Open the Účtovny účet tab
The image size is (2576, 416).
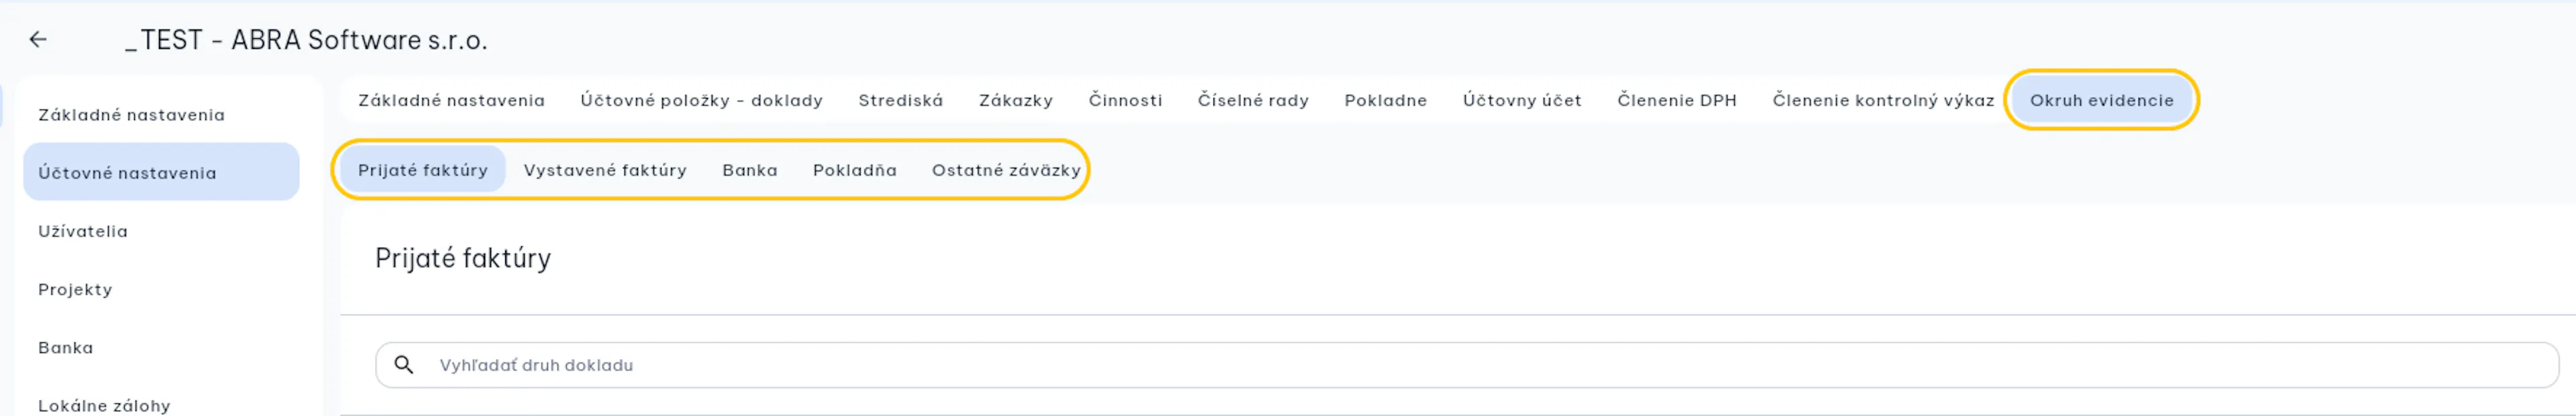click(1522, 100)
